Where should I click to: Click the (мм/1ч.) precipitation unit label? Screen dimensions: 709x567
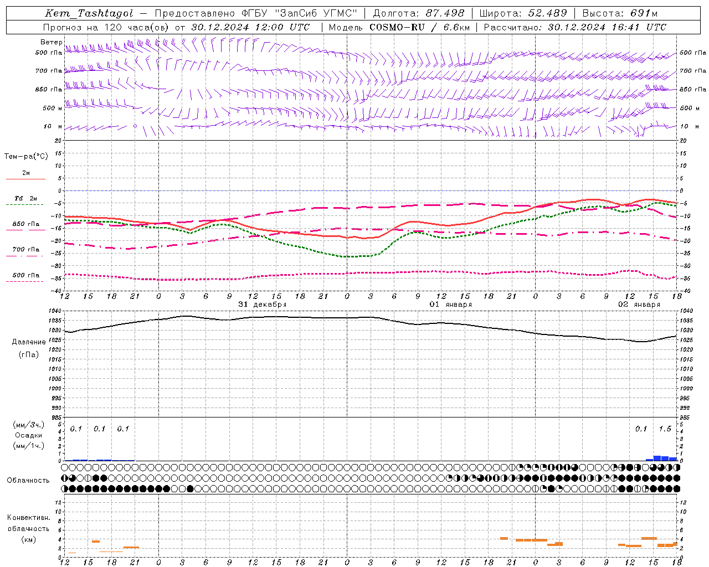pyautogui.click(x=29, y=446)
